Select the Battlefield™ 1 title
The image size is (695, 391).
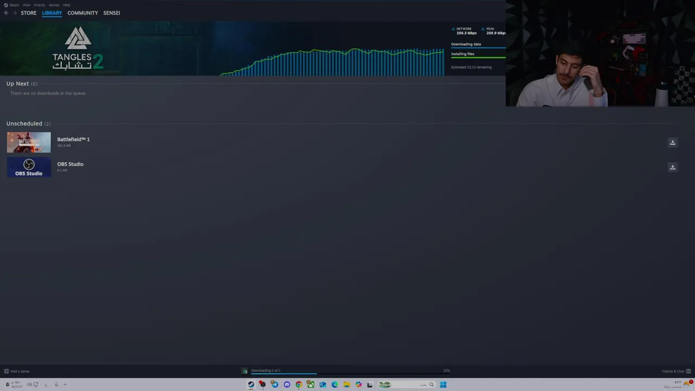(x=73, y=139)
